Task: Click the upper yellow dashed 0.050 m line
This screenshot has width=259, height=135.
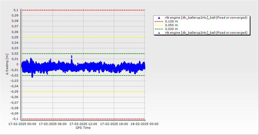Action: (x=83, y=37)
